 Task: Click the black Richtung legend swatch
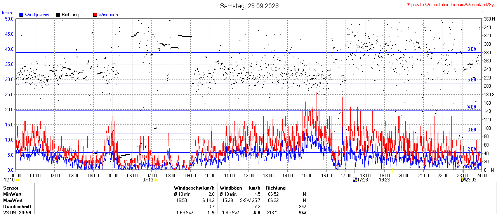click(58, 15)
